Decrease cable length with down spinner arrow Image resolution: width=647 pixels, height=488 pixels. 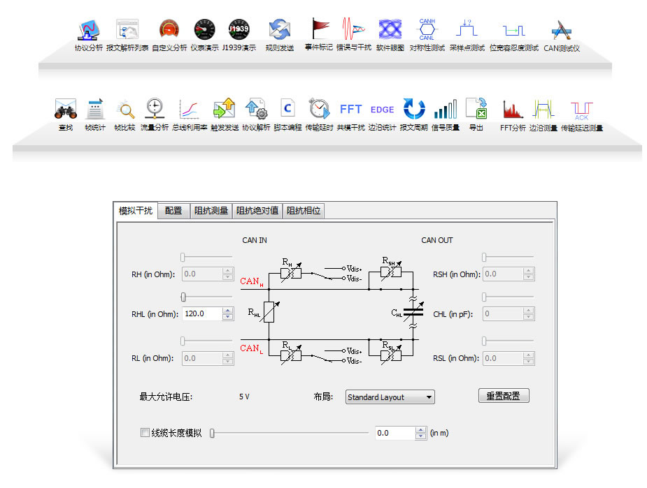(x=420, y=436)
